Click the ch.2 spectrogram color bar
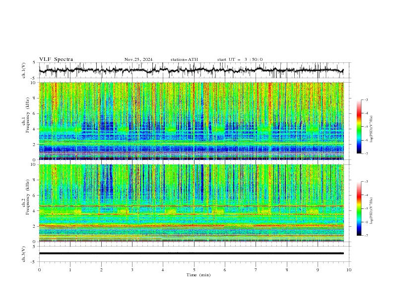Viewport: 393px width, 303px height. point(359,208)
